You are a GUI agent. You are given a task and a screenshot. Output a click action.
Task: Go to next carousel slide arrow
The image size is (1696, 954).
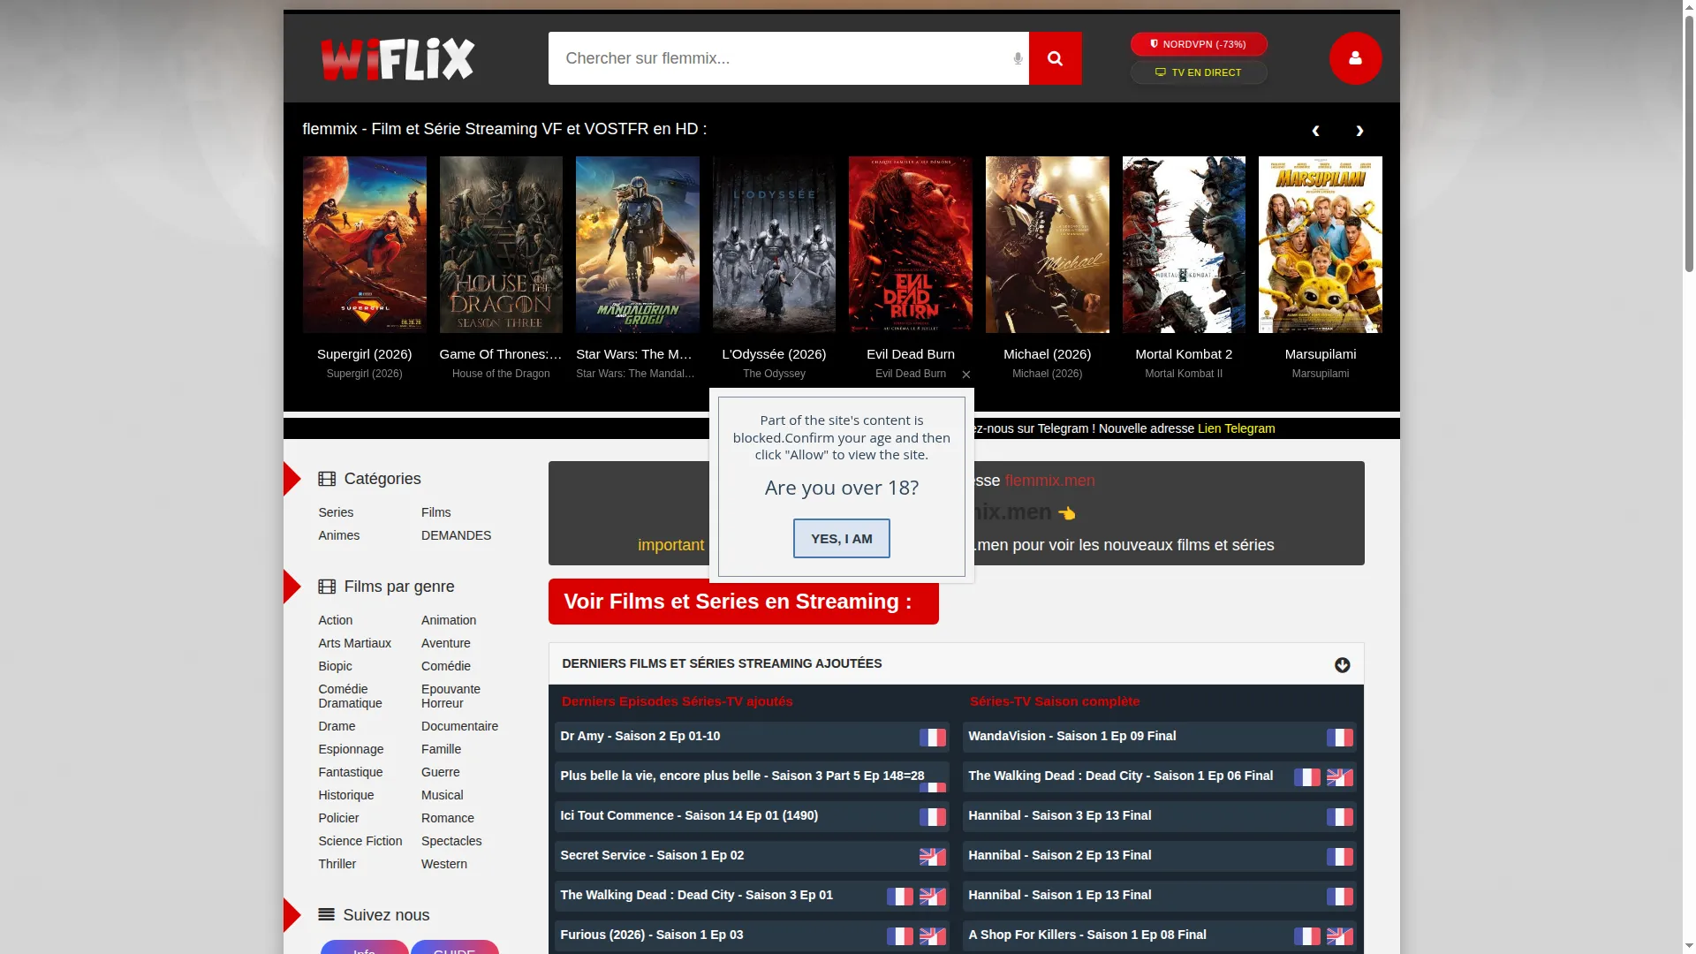pyautogui.click(x=1359, y=131)
